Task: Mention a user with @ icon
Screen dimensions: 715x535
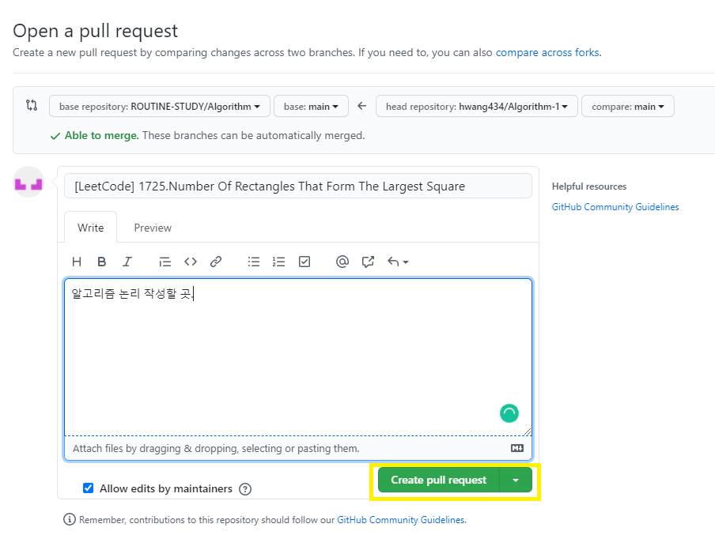Action: [342, 262]
